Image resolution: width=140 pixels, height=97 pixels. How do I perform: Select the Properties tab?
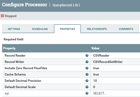click(67, 29)
